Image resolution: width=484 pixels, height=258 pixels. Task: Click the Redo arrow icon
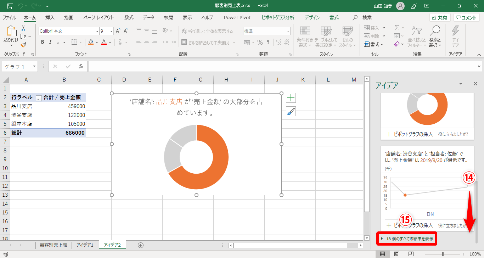pyautogui.click(x=34, y=6)
